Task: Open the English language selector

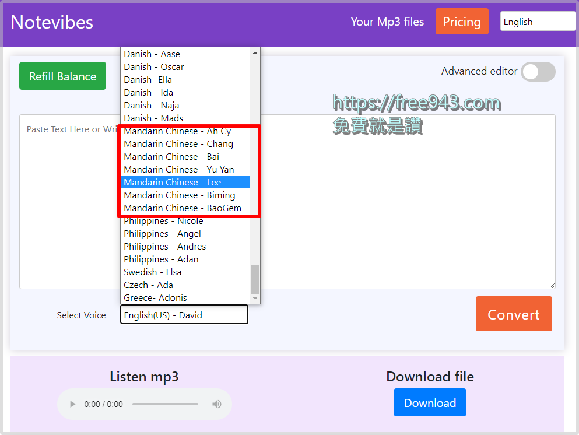Action: 537,21
